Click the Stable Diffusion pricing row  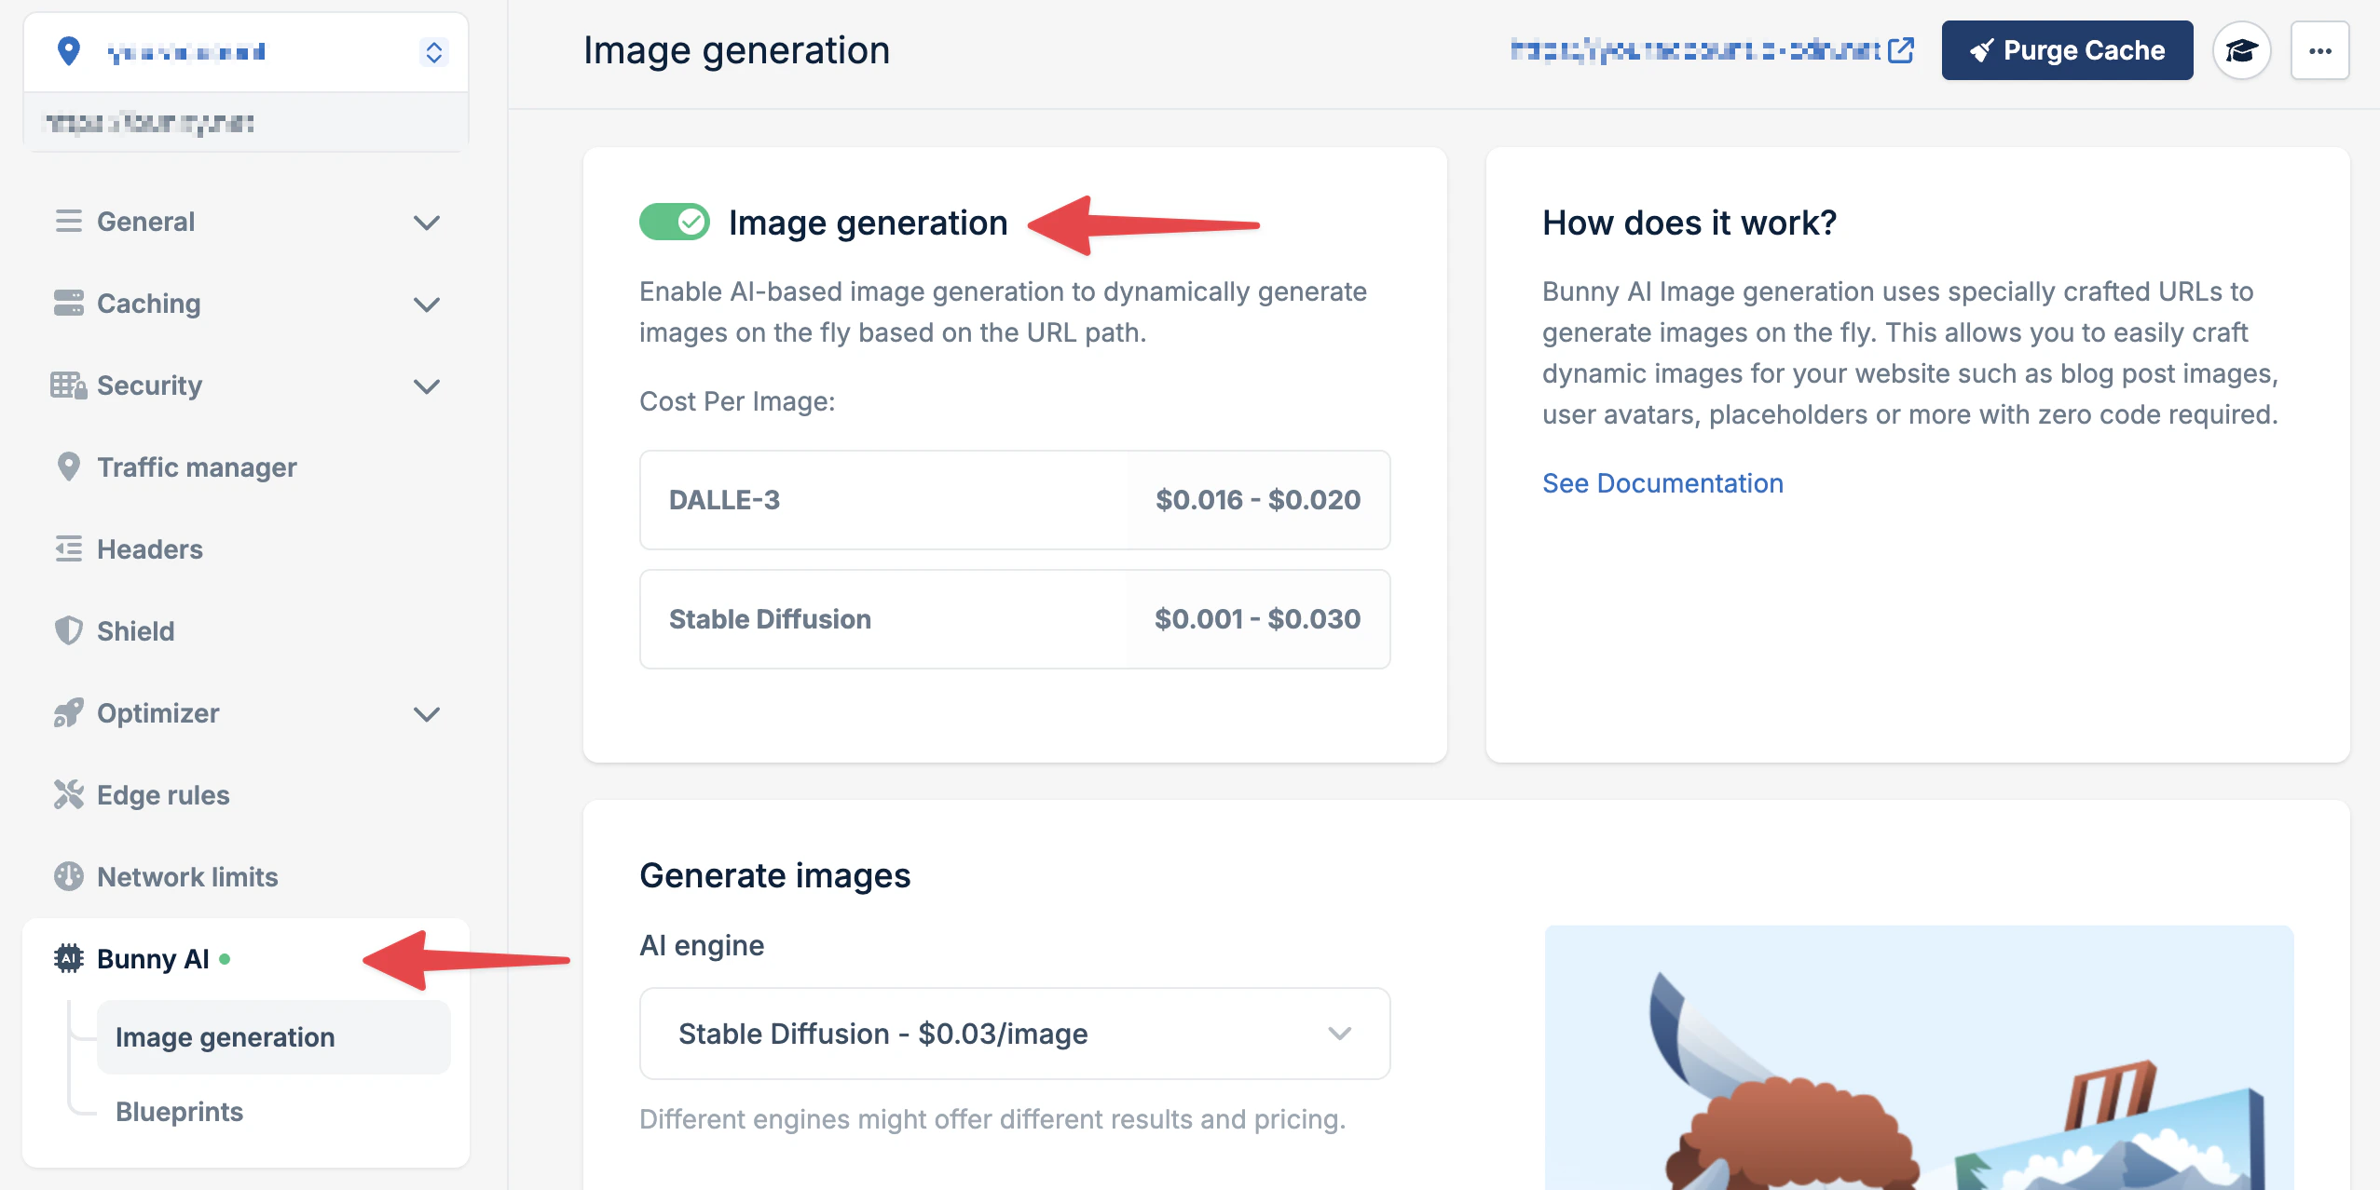click(x=1015, y=619)
